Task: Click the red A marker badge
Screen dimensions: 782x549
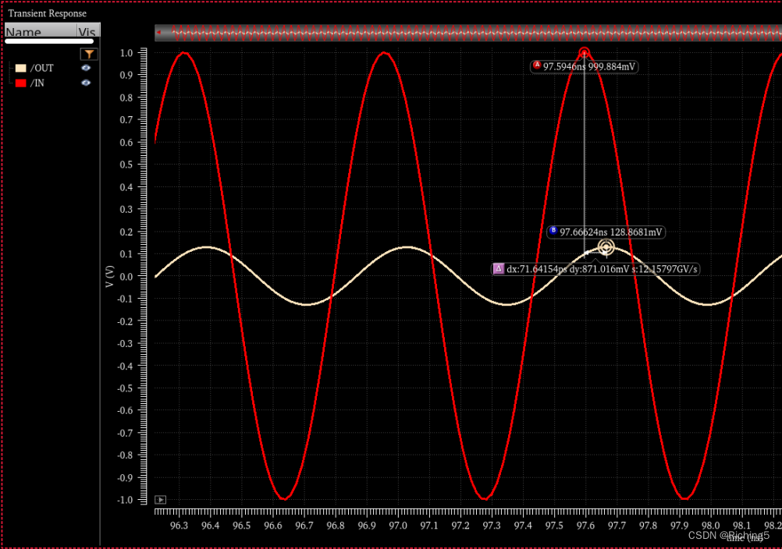Action: click(537, 66)
